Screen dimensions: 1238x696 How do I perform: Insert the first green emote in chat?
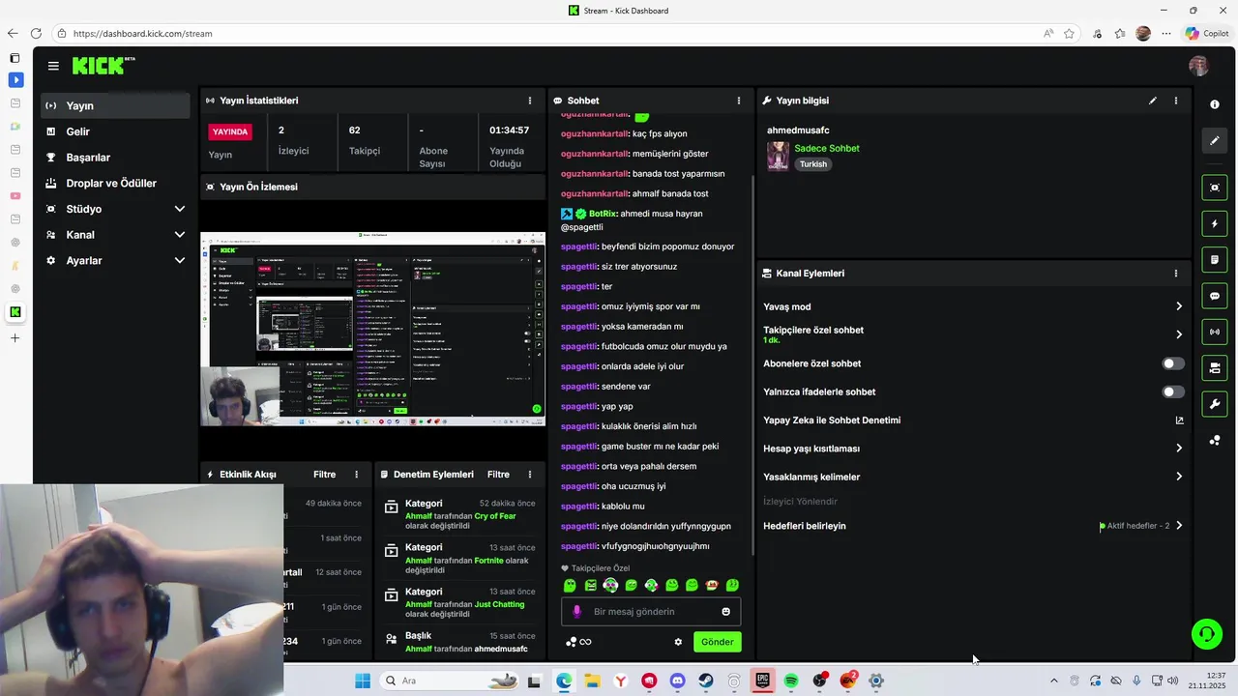tap(570, 586)
